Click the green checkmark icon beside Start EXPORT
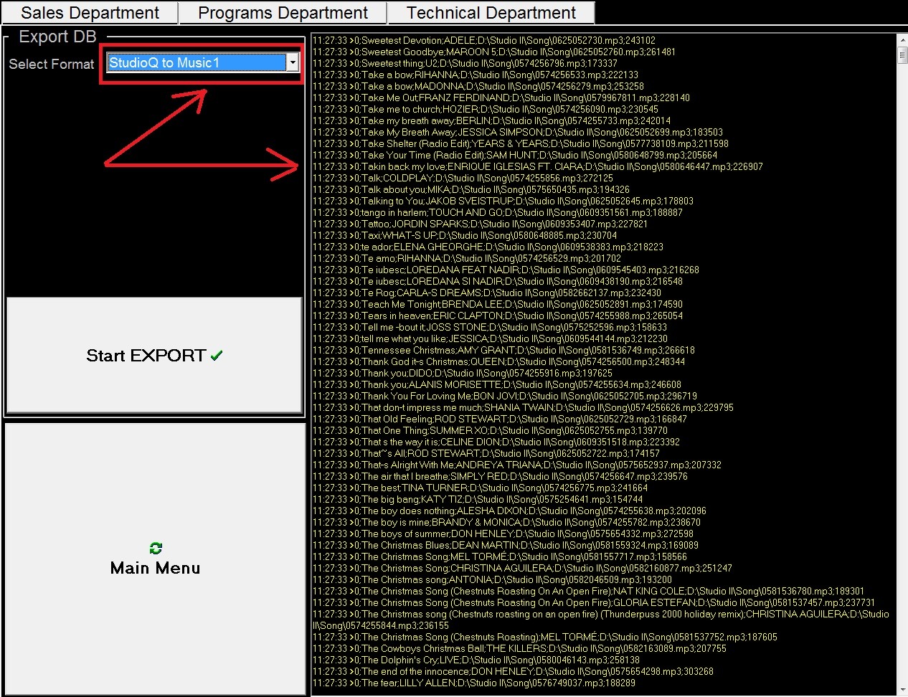 pos(217,355)
